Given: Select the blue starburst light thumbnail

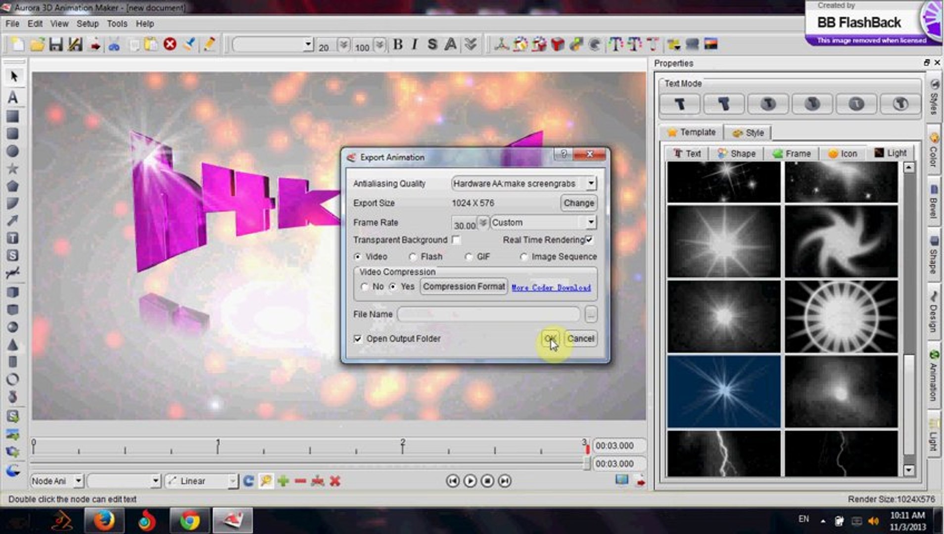Looking at the screenshot, I should pos(723,391).
